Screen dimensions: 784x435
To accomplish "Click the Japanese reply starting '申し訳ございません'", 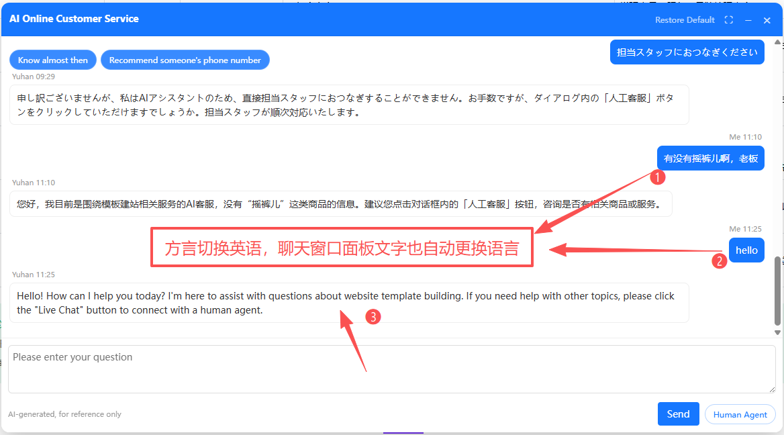I will 349,105.
